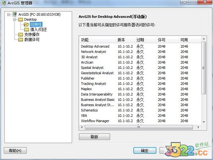The height and width of the screenshot is (160, 213).
Task: Select the Publisher row
Action: (140, 78)
